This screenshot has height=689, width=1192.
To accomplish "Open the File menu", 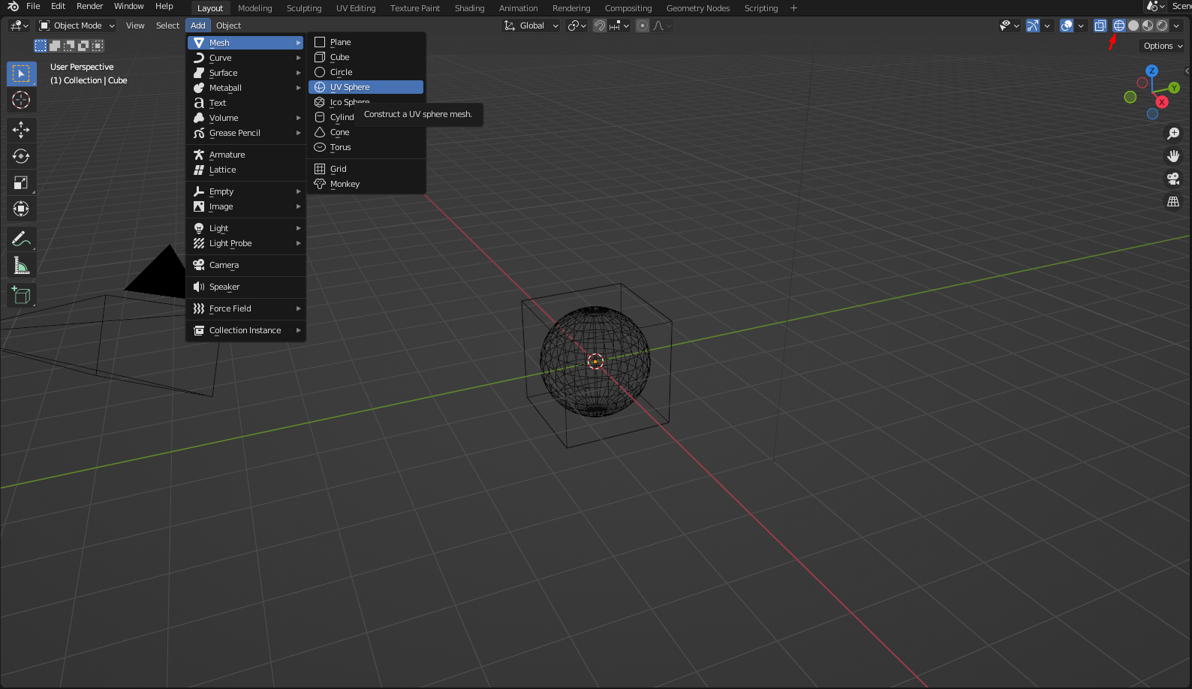I will tap(33, 6).
